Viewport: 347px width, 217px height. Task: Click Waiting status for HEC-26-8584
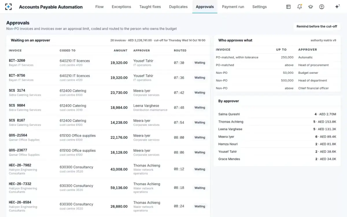tap(200, 207)
